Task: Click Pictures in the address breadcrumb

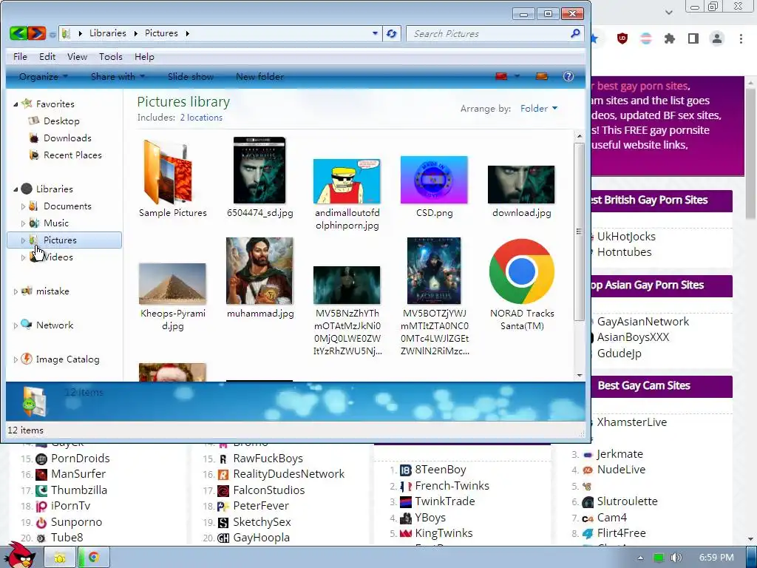Action: 161,33
